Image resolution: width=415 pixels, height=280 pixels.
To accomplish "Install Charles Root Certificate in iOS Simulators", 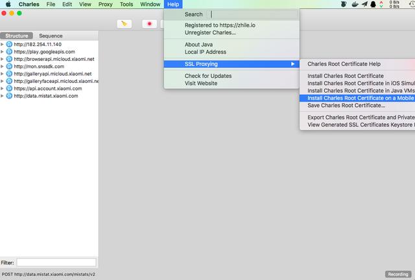I will 357,83.
